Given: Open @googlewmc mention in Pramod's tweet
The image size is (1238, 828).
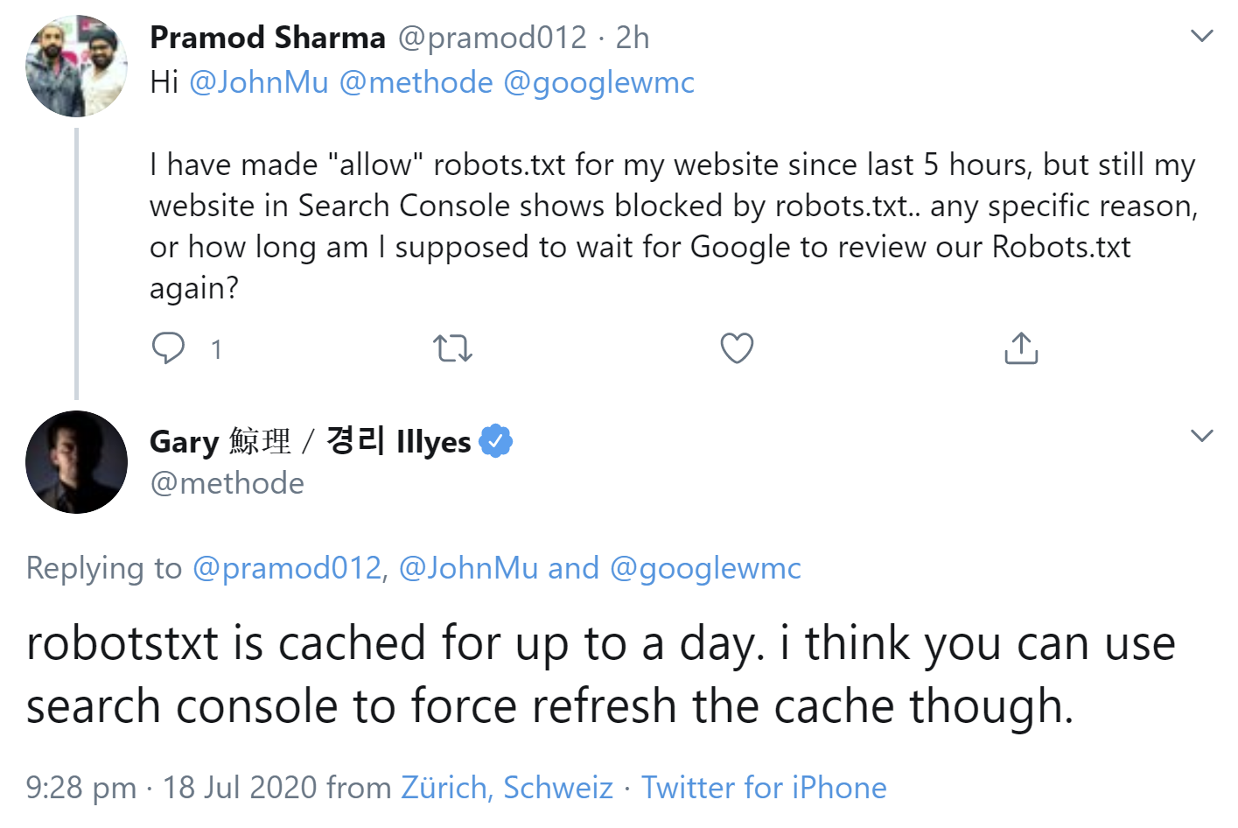Looking at the screenshot, I should coord(599,82).
